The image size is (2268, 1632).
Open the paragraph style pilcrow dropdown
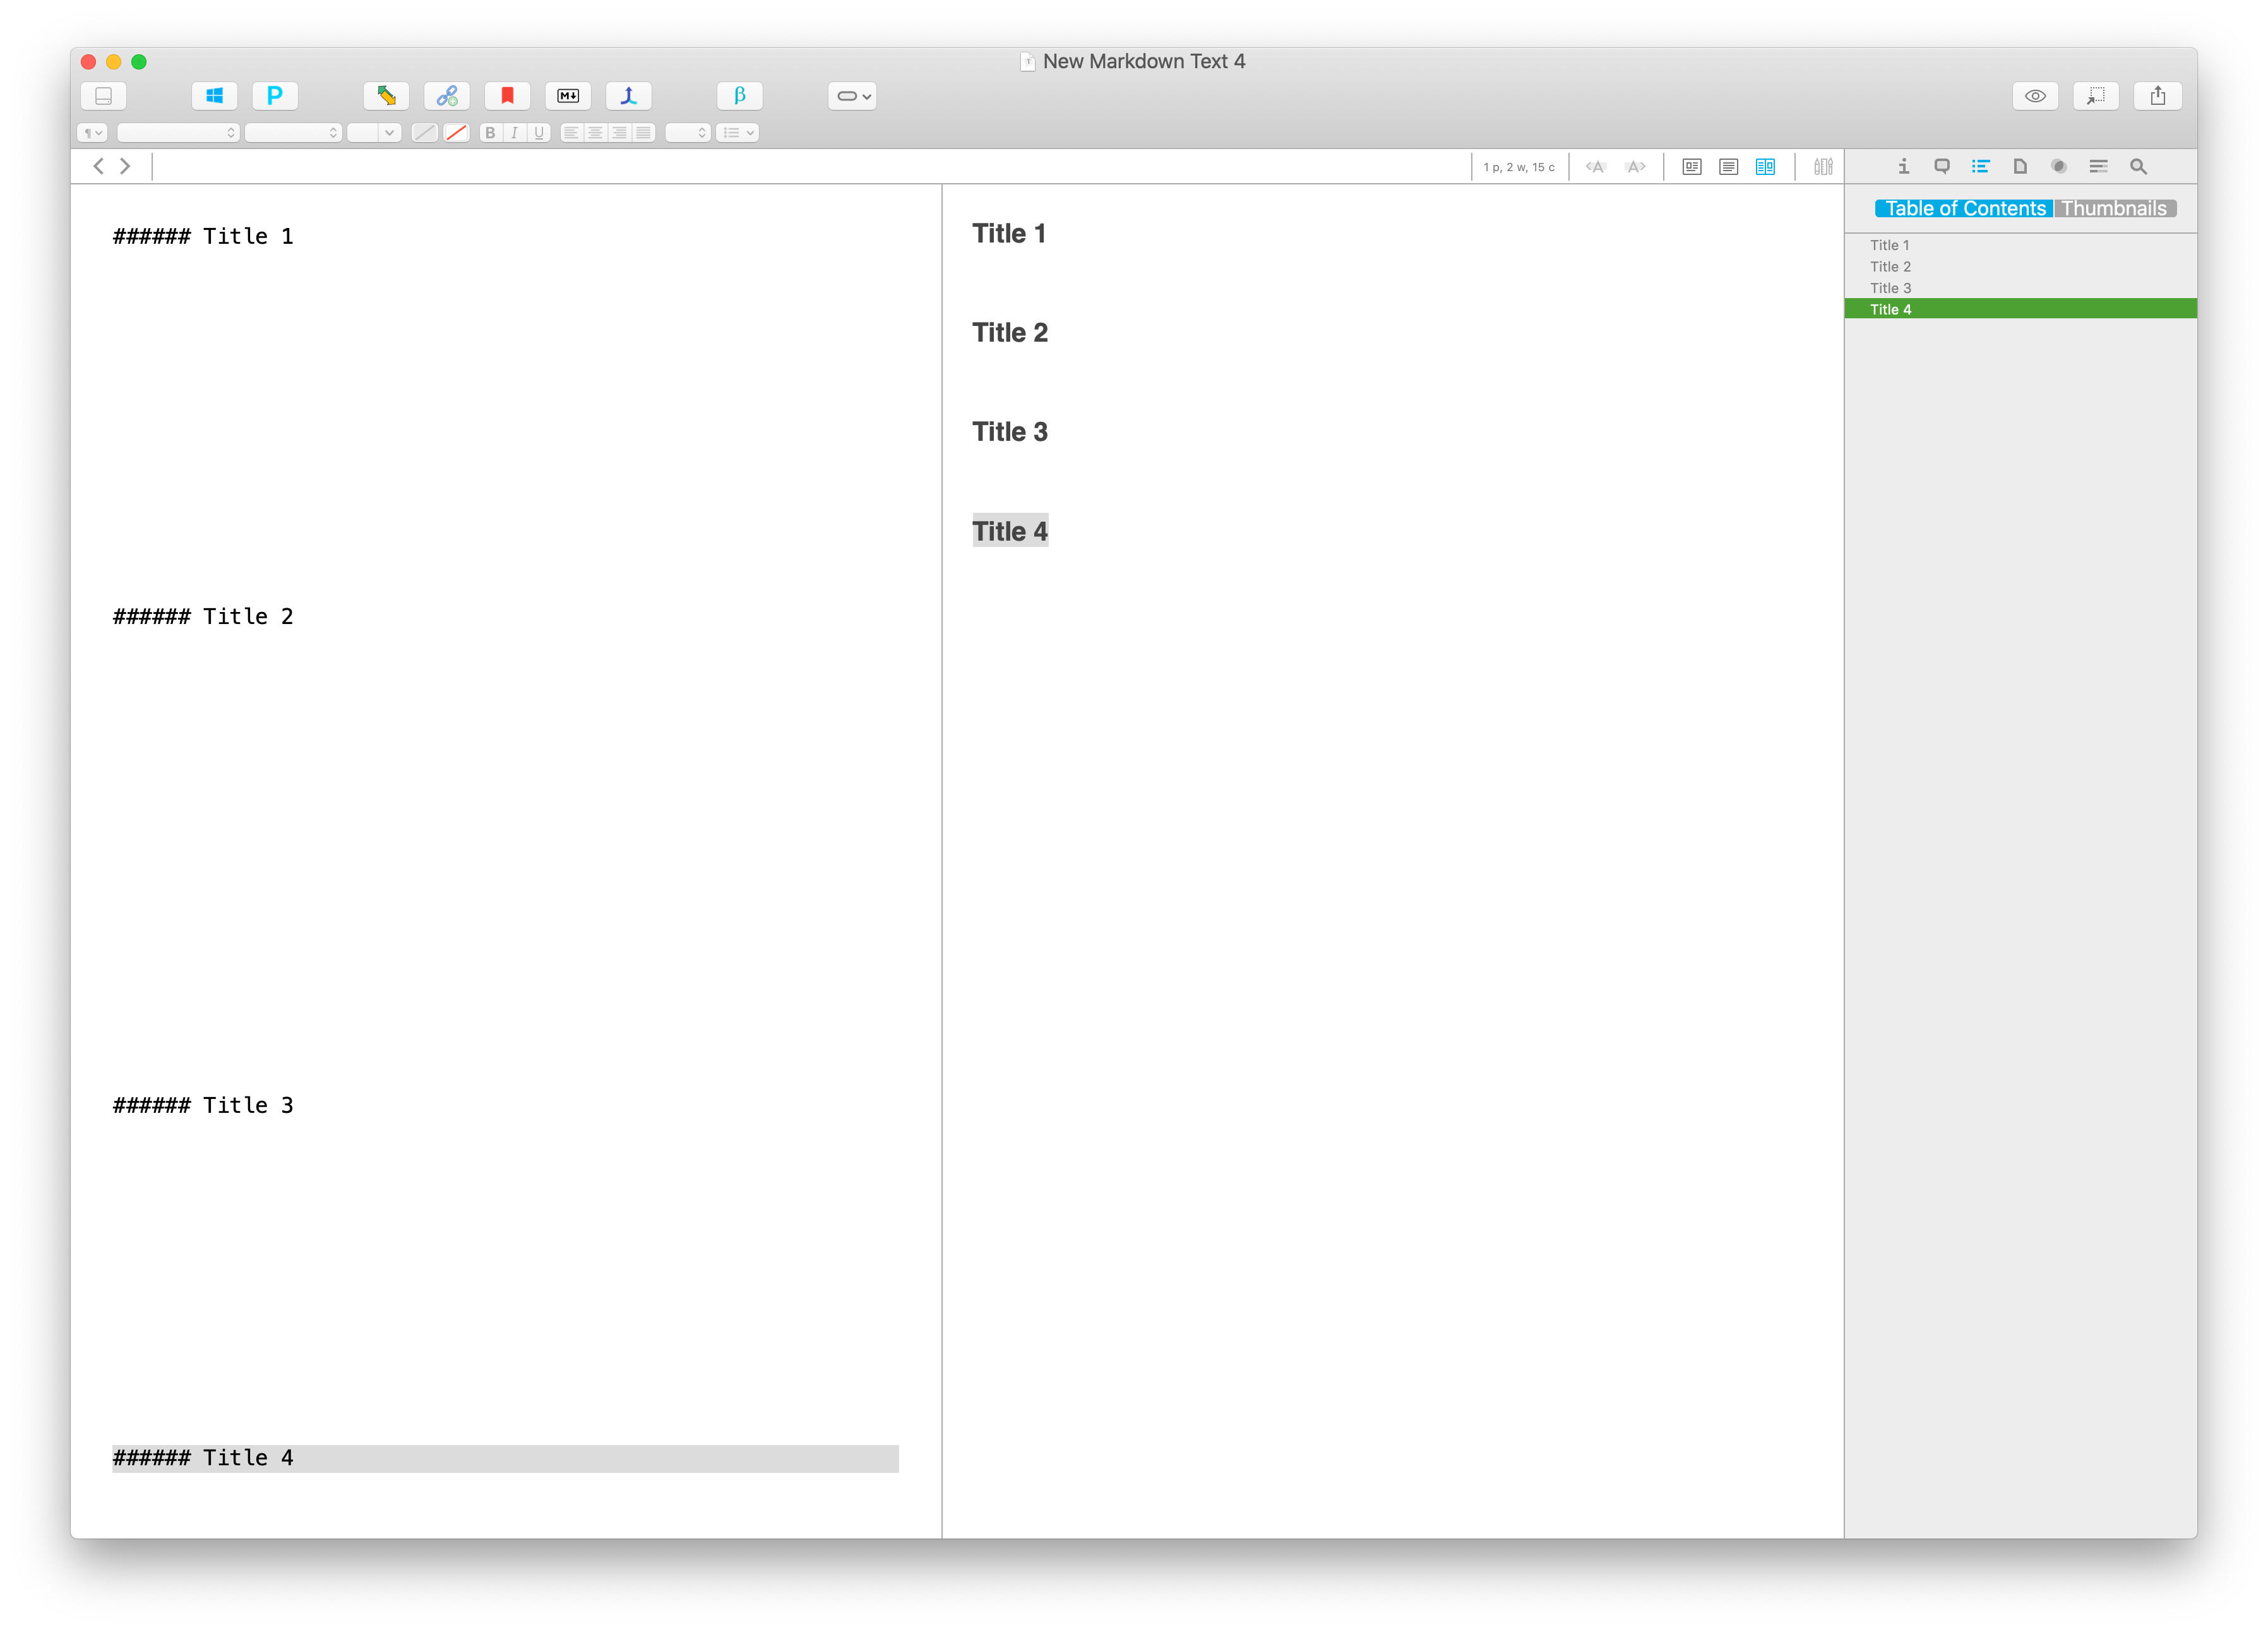pyautogui.click(x=92, y=133)
